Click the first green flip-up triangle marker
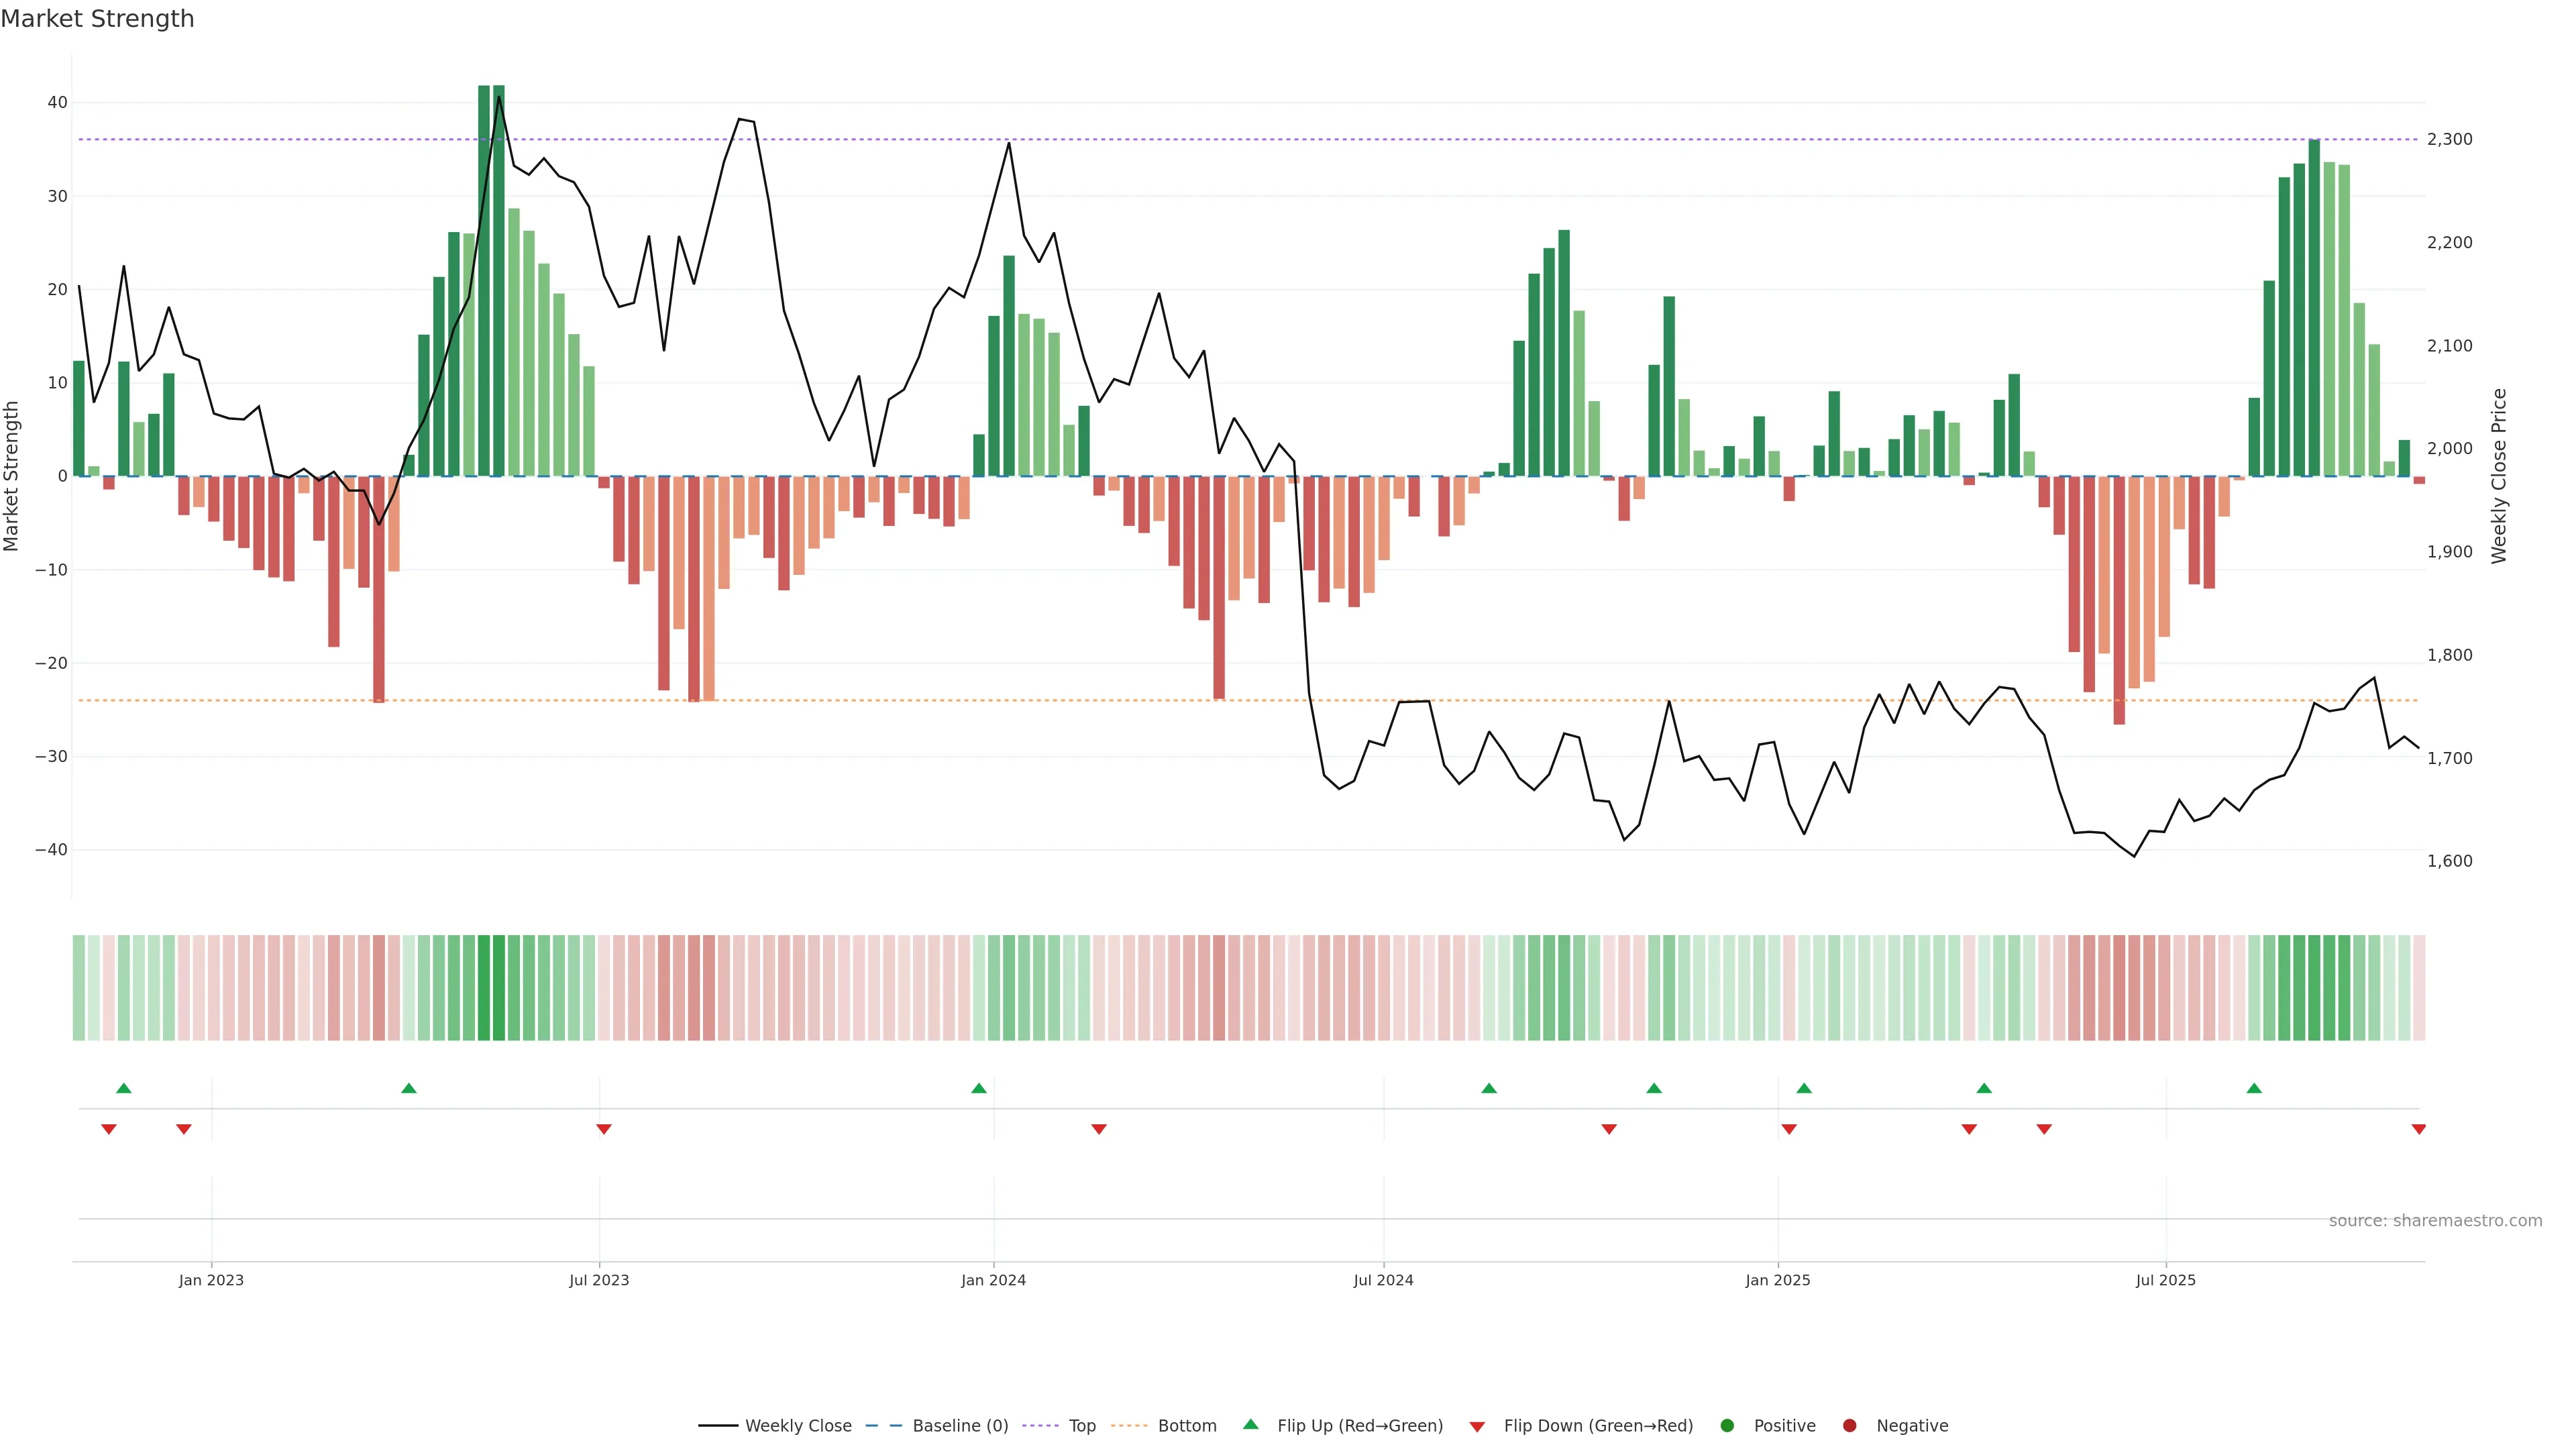2576x1449 pixels. coord(124,1088)
